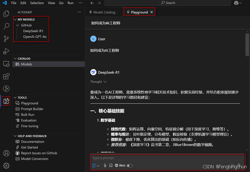This screenshot has height=172, width=250.
Task: Open the Copilot dropdown chevron in title bar
Action: pyautogui.click(x=240, y=3)
